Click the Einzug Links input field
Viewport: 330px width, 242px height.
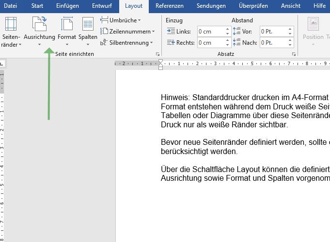tap(210, 32)
